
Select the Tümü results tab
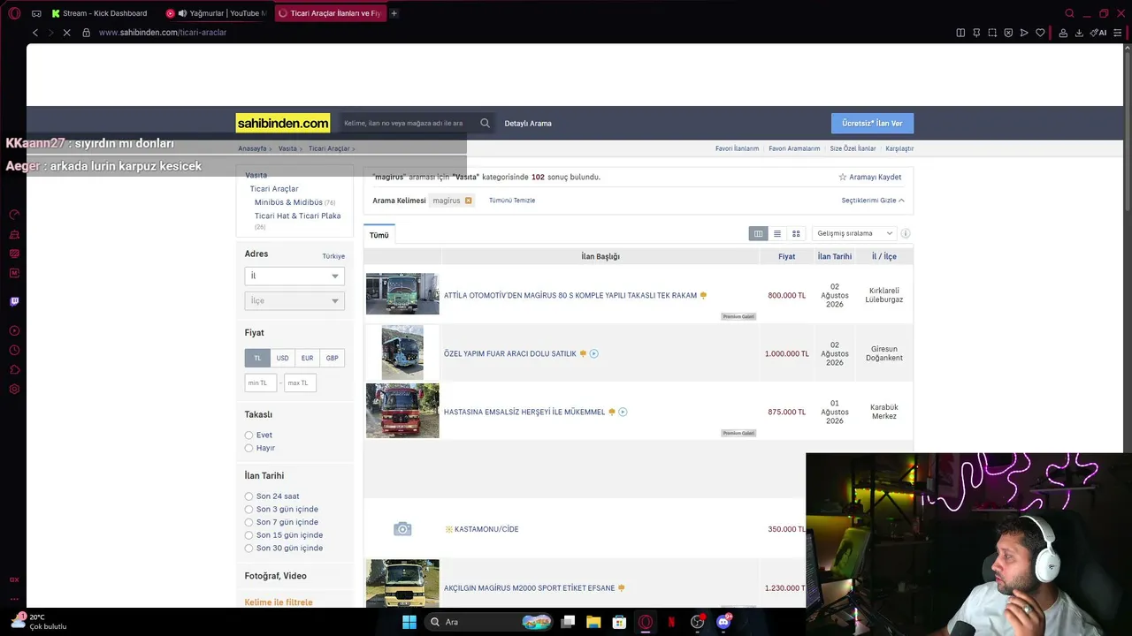click(379, 235)
